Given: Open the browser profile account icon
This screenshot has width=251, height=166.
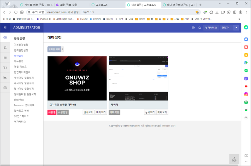Looking at the screenshot, I should pyautogui.click(x=241, y=12).
